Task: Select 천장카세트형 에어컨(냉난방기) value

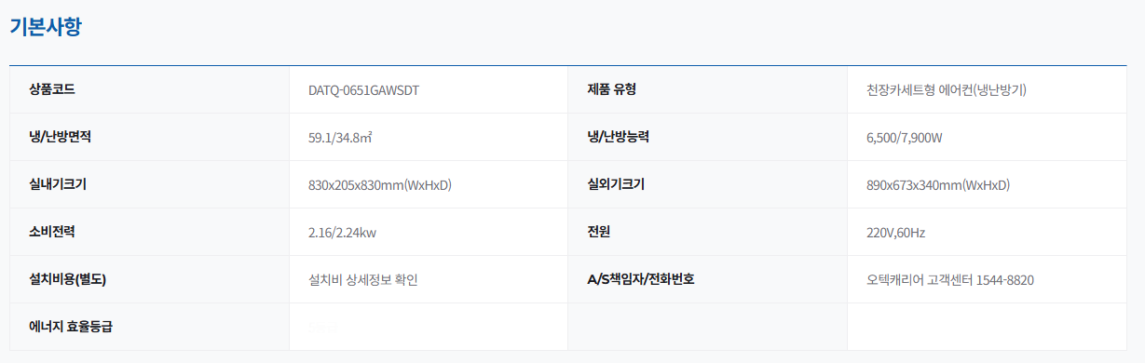Action: coord(946,90)
